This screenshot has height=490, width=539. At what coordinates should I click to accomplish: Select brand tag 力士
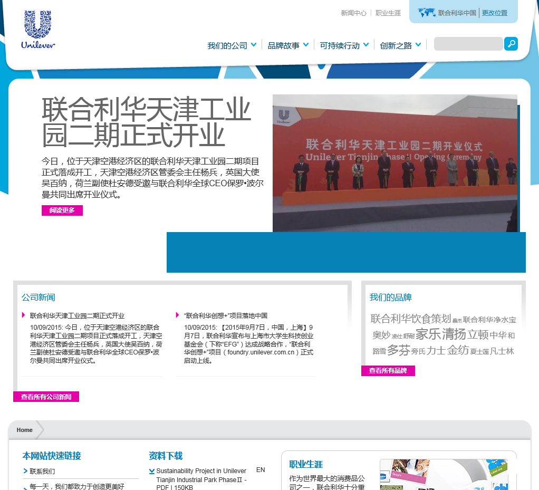point(436,350)
